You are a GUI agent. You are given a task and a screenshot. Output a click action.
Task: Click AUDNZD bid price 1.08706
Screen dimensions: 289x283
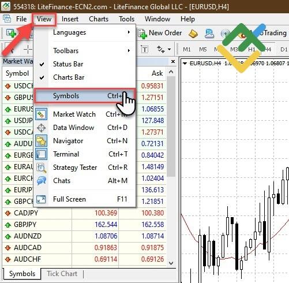tap(106, 236)
